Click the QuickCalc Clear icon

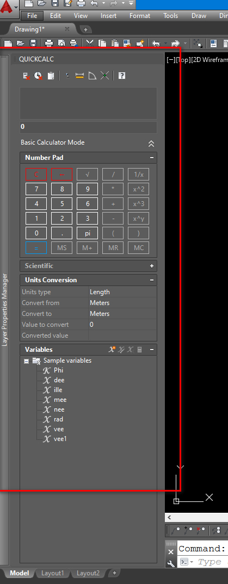point(27,76)
